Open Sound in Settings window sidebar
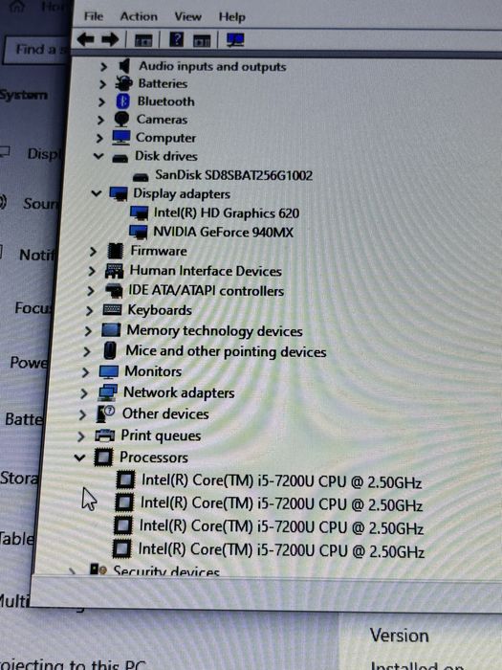 (40, 204)
